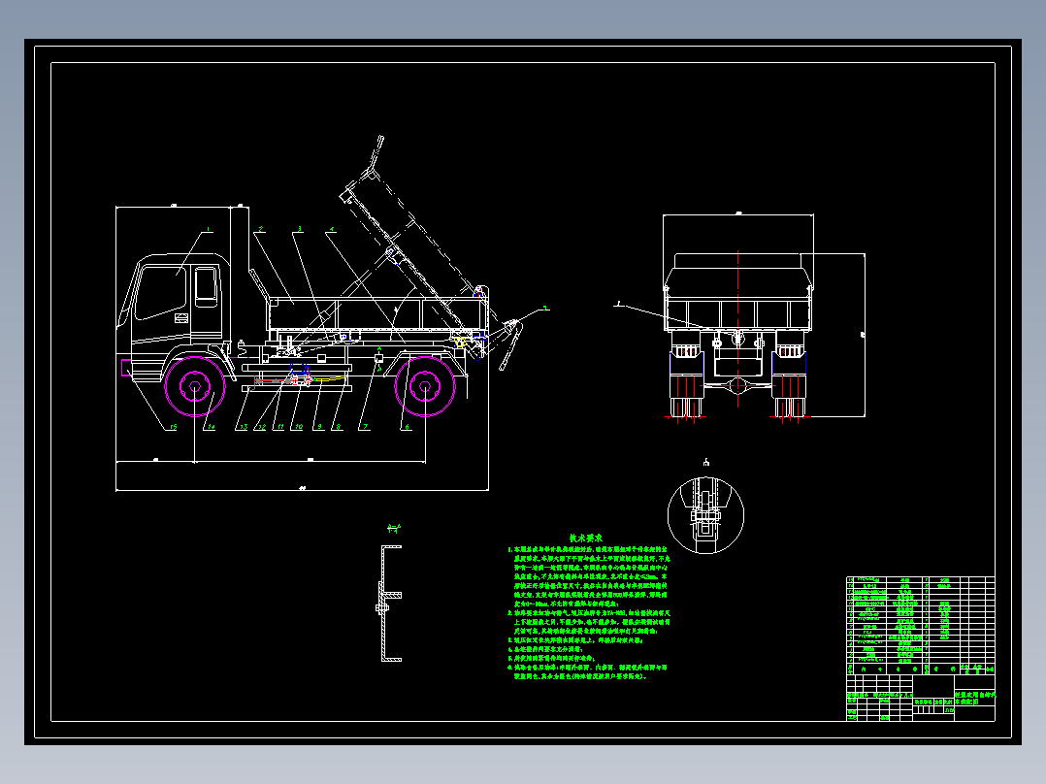The height and width of the screenshot is (784, 1046).
Task: Pick the magenta front wheel of the truck
Action: click(x=195, y=387)
